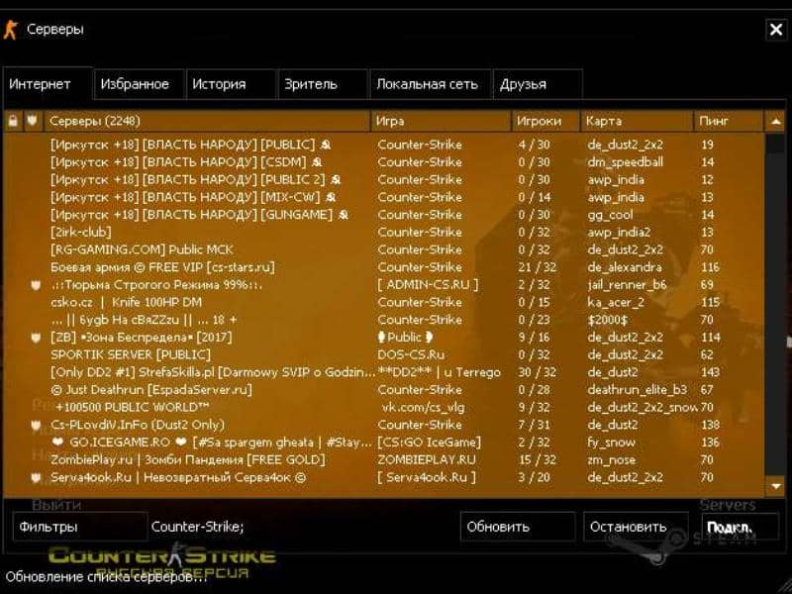The image size is (792, 594).
Task: Click the Counter-Strike icon in title bar
Action: (x=11, y=30)
